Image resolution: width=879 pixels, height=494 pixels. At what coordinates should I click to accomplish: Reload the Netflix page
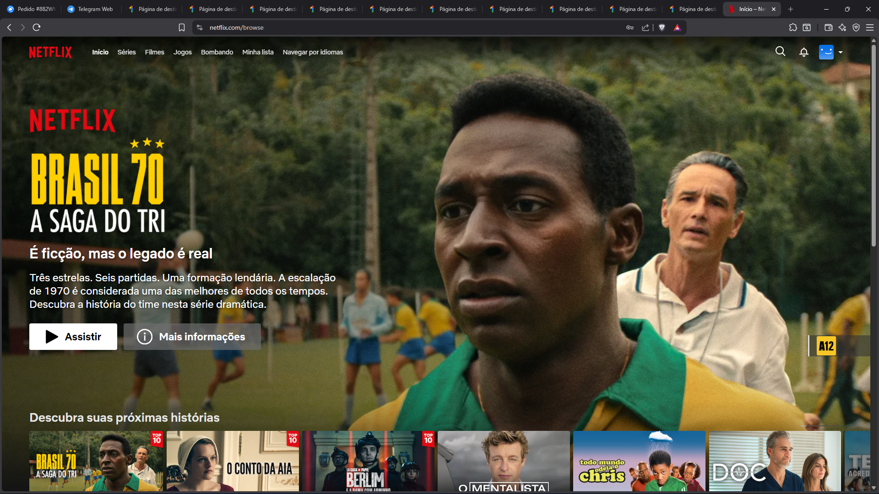click(x=37, y=27)
